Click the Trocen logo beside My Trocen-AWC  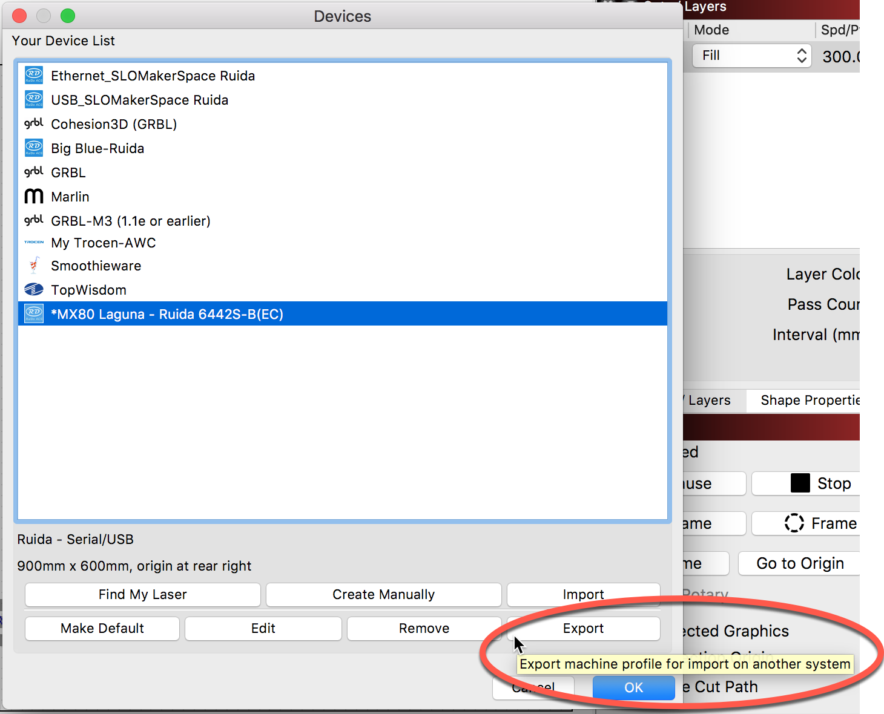[x=34, y=242]
